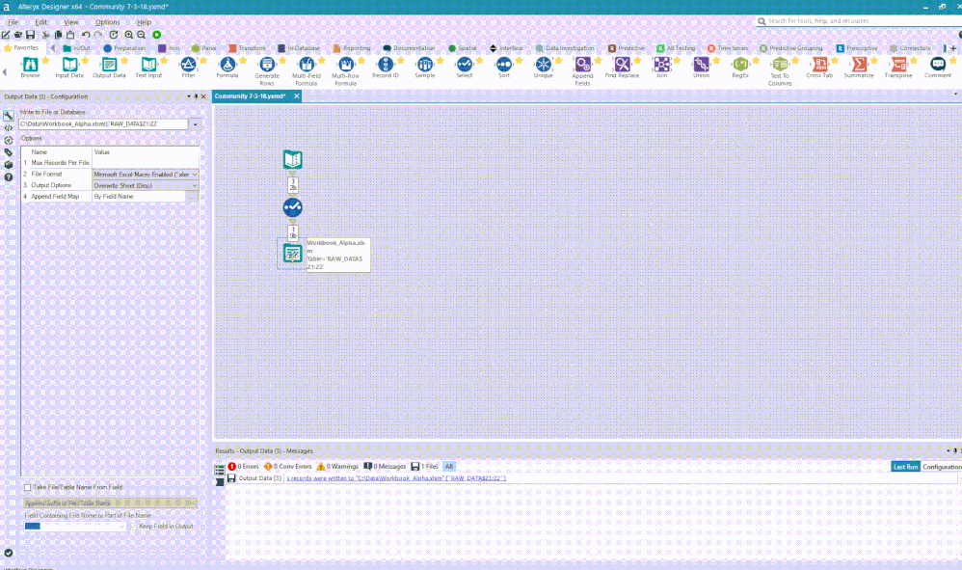Select the Select tool in palette
Image resolution: width=962 pixels, height=570 pixels.
coord(465,68)
